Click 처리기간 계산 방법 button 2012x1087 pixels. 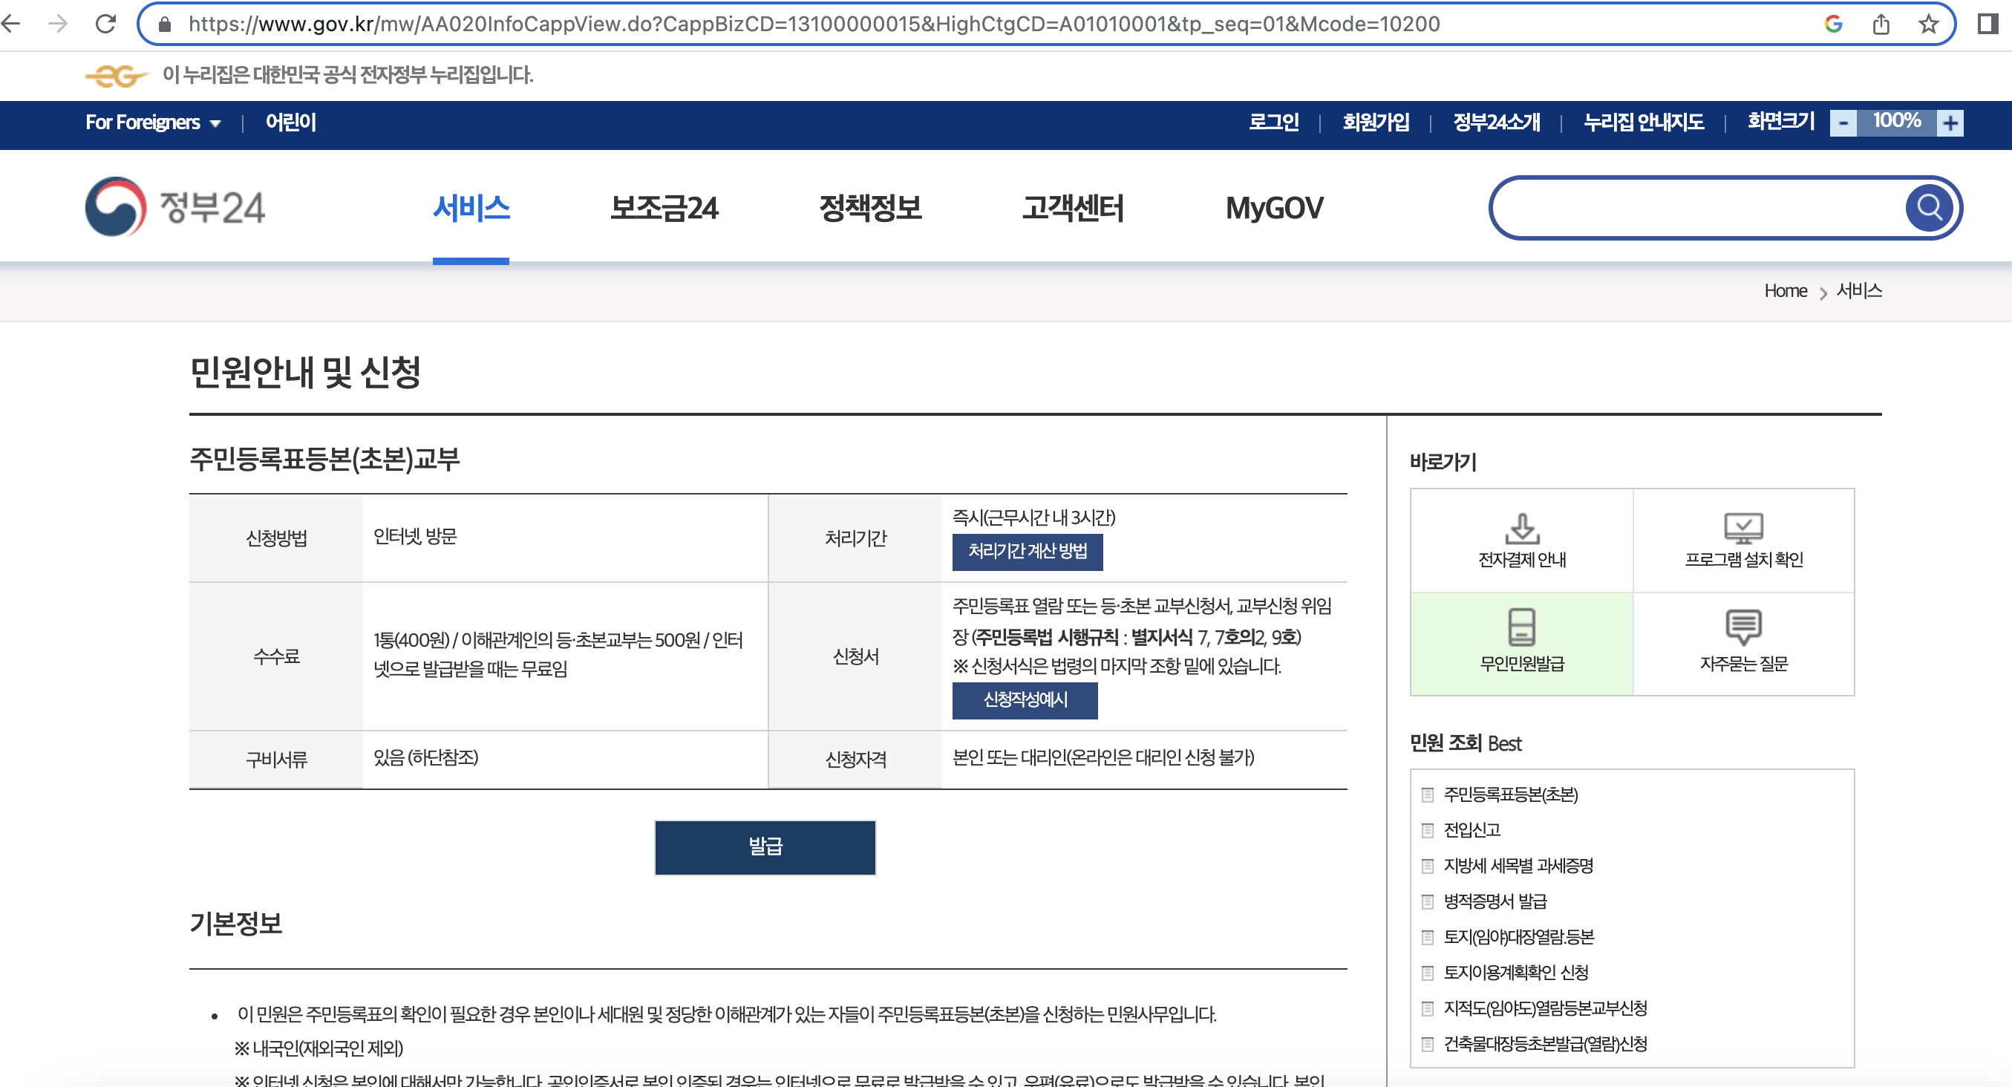(x=1027, y=552)
